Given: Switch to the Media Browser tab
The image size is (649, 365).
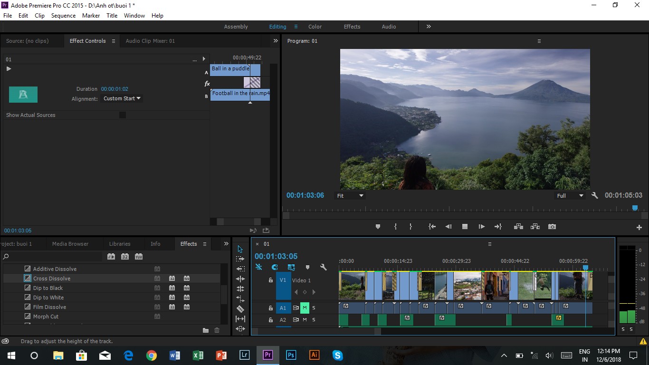Looking at the screenshot, I should click(x=70, y=244).
